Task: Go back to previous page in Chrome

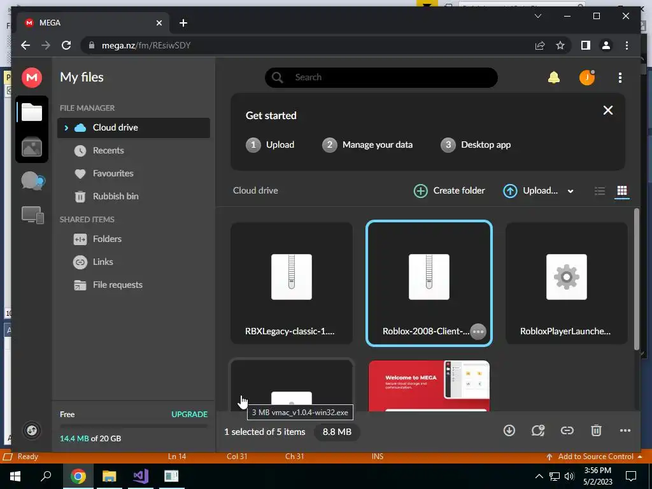Action: coord(25,45)
